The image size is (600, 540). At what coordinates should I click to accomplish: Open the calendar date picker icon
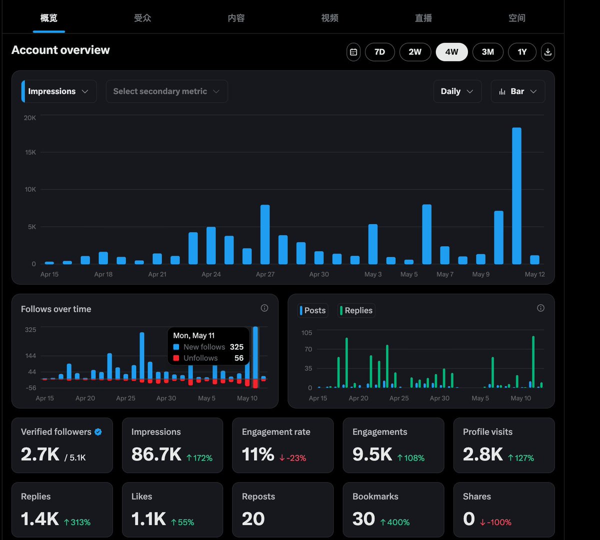[x=353, y=52]
